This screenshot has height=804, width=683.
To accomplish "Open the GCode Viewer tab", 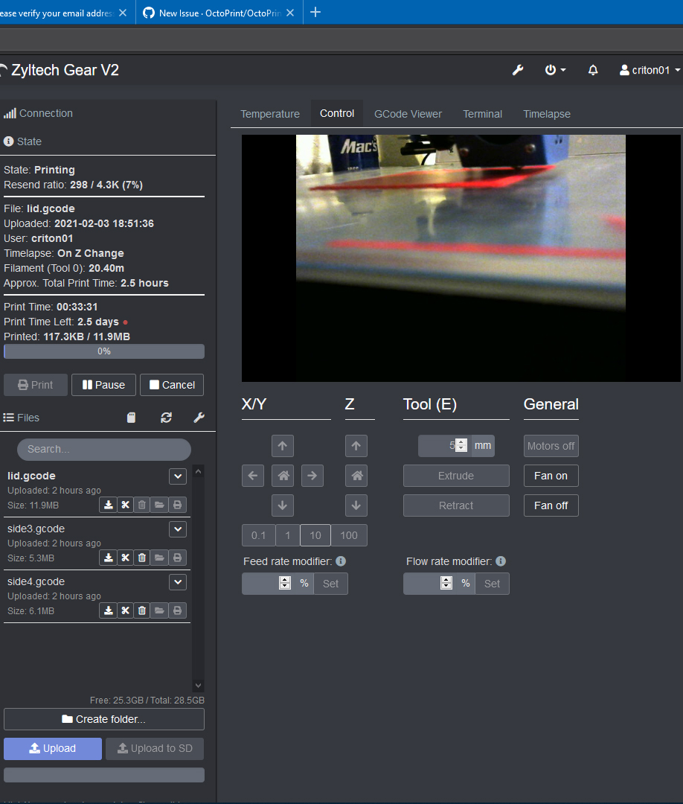I will pyautogui.click(x=408, y=114).
